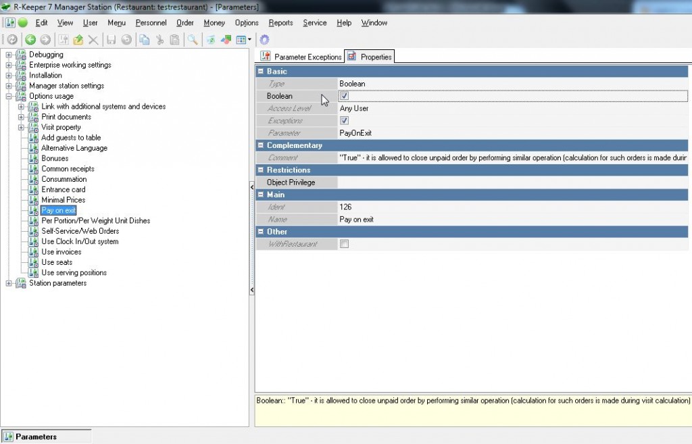Click the Object Privilege value field
Image resolution: width=692 pixels, height=444 pixels.
(x=513, y=182)
